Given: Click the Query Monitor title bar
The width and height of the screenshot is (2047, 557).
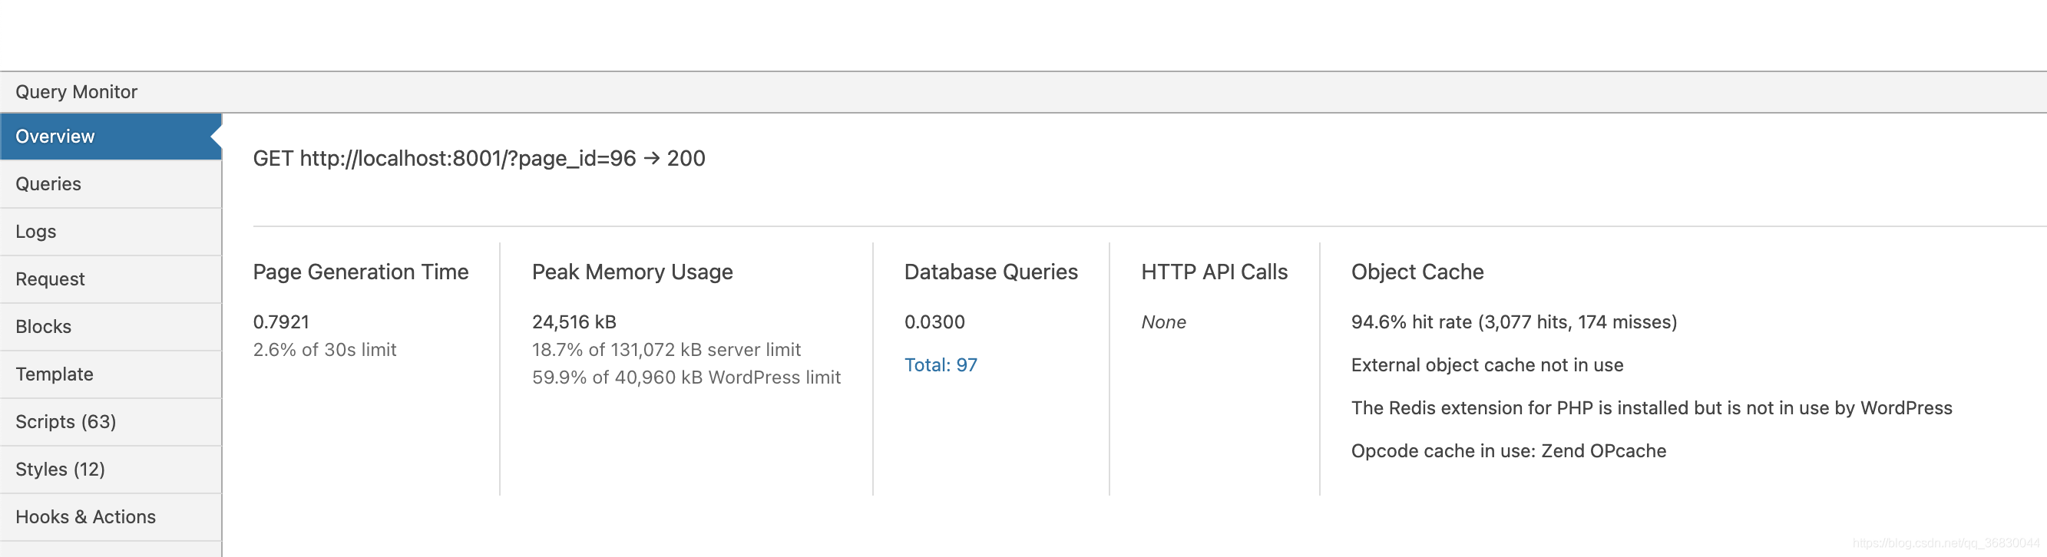Looking at the screenshot, I should coord(76,92).
